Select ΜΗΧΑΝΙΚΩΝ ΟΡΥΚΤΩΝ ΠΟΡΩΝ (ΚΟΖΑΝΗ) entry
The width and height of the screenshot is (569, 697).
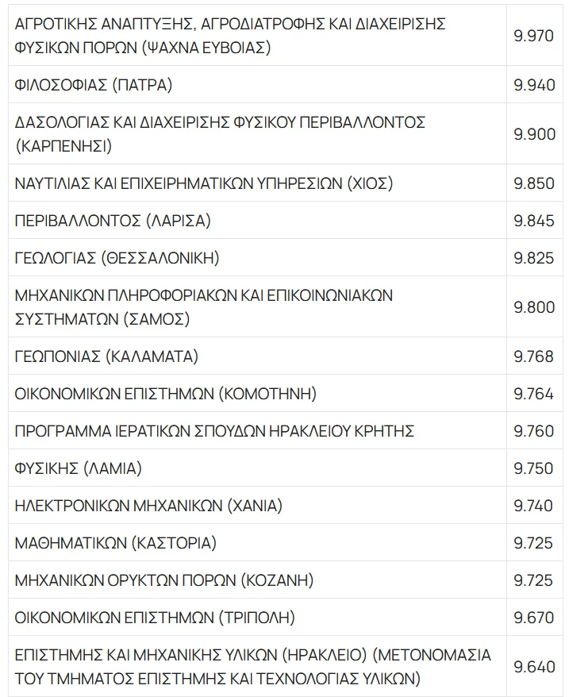(x=164, y=580)
